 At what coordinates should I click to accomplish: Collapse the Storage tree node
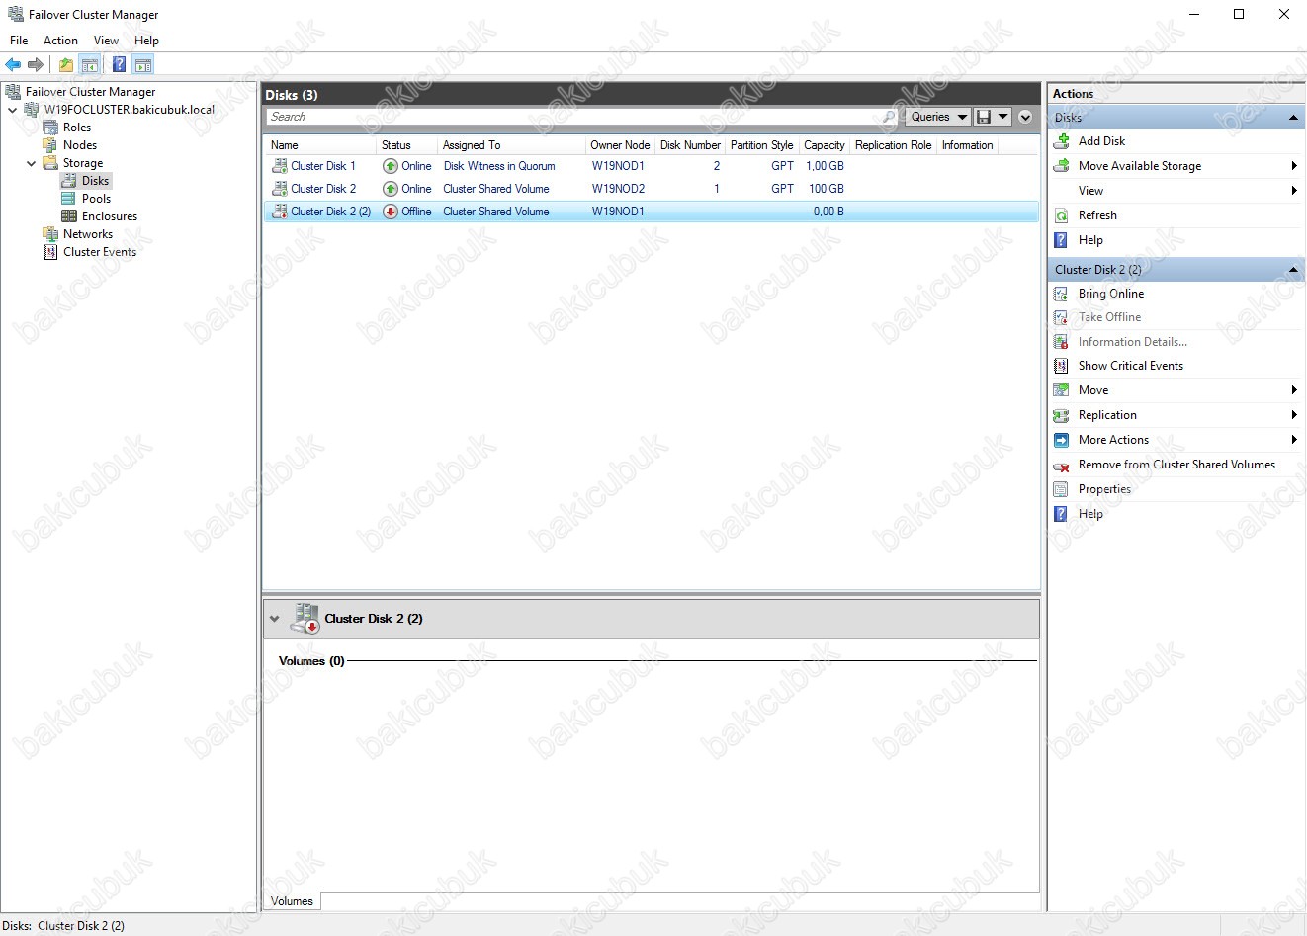[31, 163]
